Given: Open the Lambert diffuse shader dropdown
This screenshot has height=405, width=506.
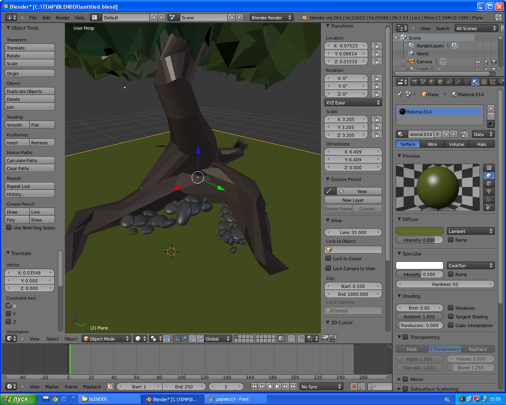Looking at the screenshot, I should point(471,231).
